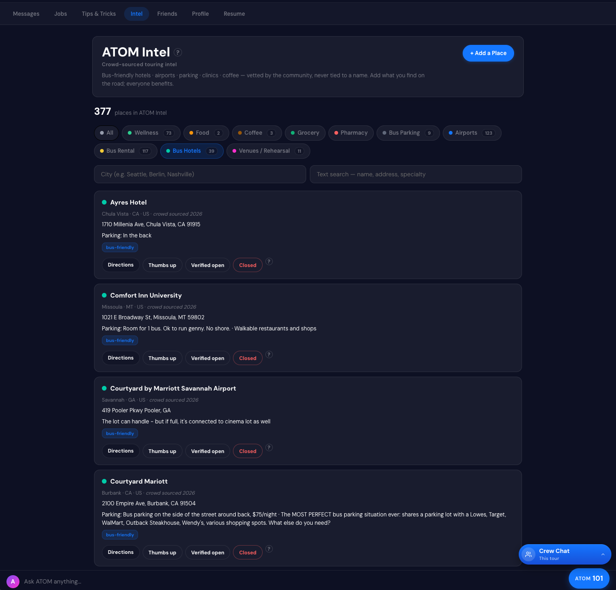This screenshot has height=590, width=616.
Task: Filter places by Bus Parking
Action: point(408,133)
